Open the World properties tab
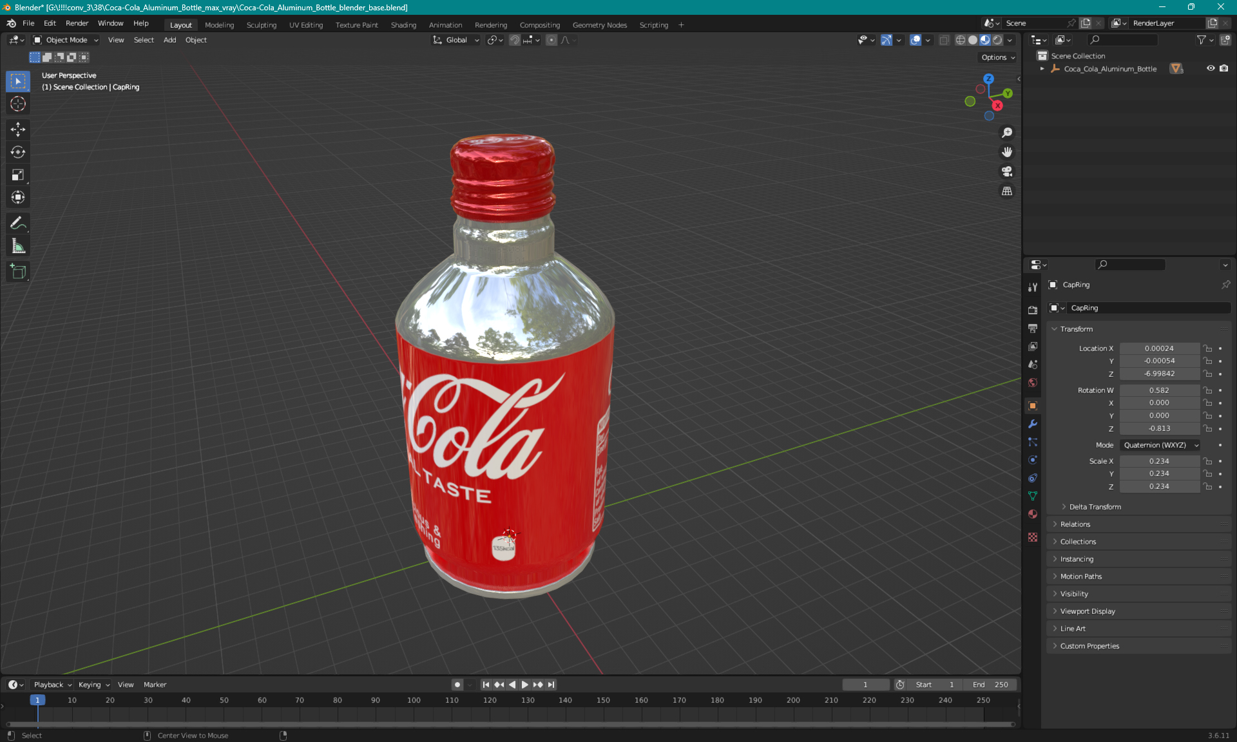This screenshot has height=742, width=1237. pyautogui.click(x=1033, y=383)
